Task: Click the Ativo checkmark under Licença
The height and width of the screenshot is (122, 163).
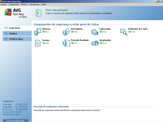Action: (43, 43)
